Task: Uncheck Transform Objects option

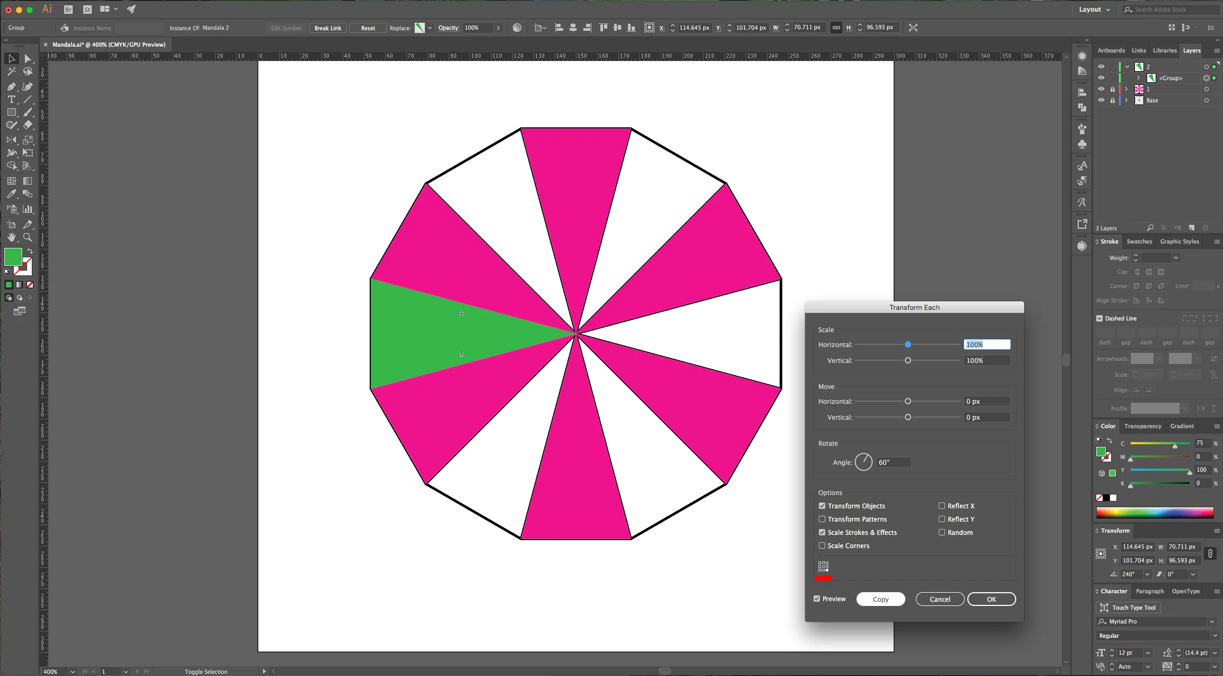Action: pyautogui.click(x=822, y=506)
